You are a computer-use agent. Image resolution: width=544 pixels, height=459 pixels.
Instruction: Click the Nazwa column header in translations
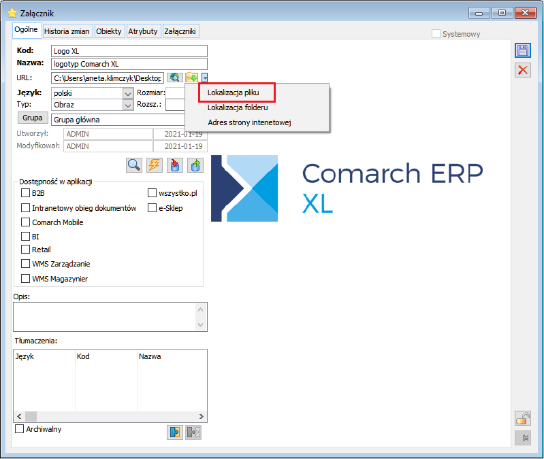point(172,356)
